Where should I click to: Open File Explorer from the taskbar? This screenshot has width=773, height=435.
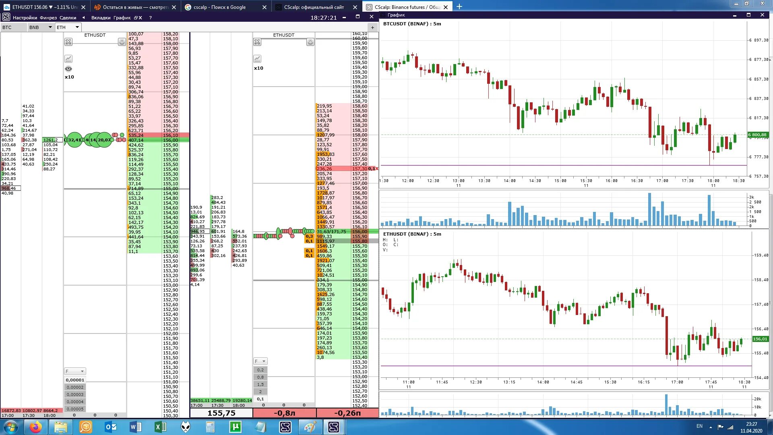61,427
